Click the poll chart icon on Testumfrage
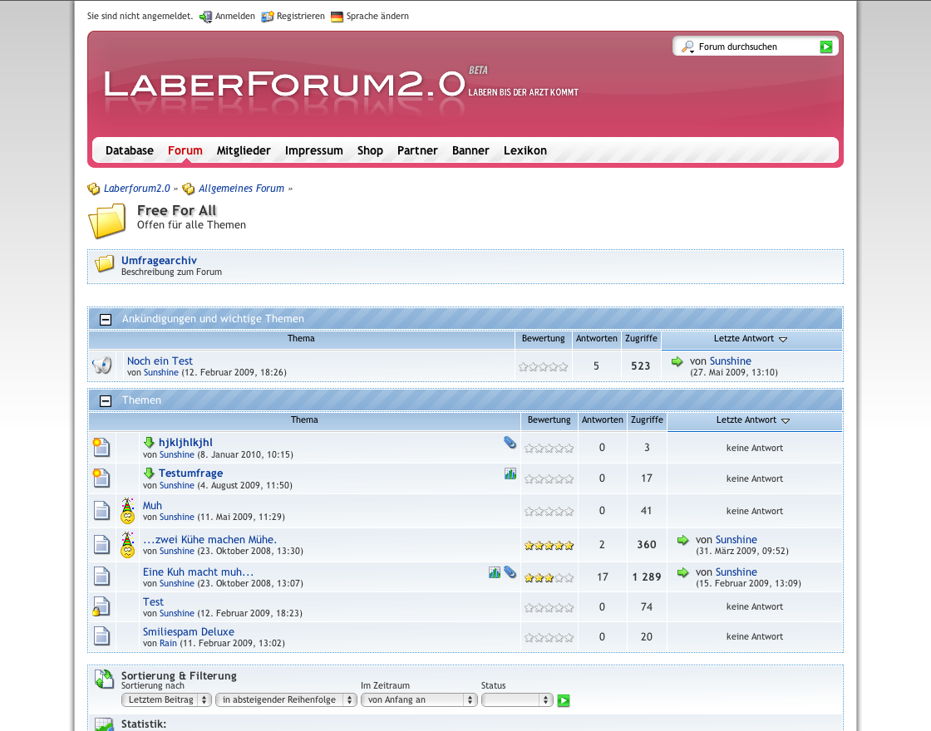 click(x=510, y=473)
